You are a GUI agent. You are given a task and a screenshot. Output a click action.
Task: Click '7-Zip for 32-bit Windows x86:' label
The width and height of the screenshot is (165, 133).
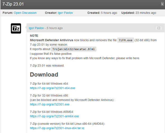(x=49, y=96)
